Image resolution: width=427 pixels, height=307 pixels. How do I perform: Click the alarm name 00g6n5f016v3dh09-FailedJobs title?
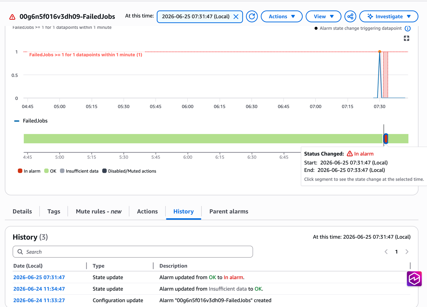67,17
